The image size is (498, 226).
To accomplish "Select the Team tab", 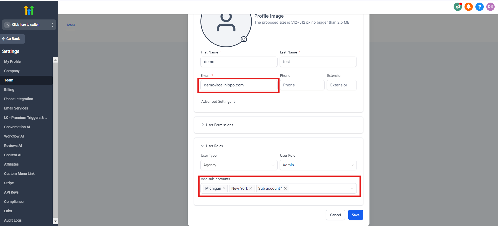I will coord(71,25).
